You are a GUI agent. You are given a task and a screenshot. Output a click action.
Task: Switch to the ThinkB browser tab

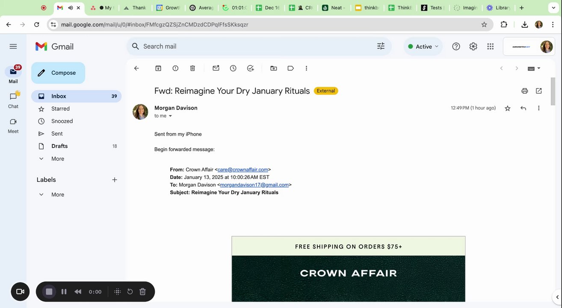[400, 8]
